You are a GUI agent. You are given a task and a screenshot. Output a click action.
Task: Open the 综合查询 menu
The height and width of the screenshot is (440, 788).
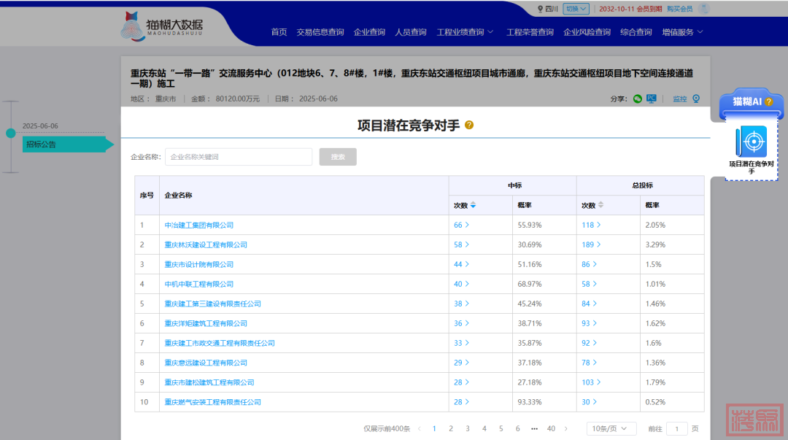coord(636,32)
